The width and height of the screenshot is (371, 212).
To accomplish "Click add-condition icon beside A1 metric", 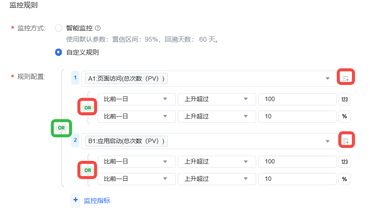I will click(x=346, y=78).
